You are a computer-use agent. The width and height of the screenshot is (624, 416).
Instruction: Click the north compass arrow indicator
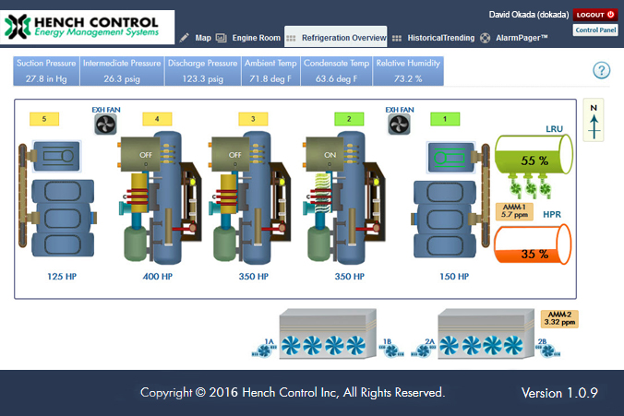click(x=594, y=122)
